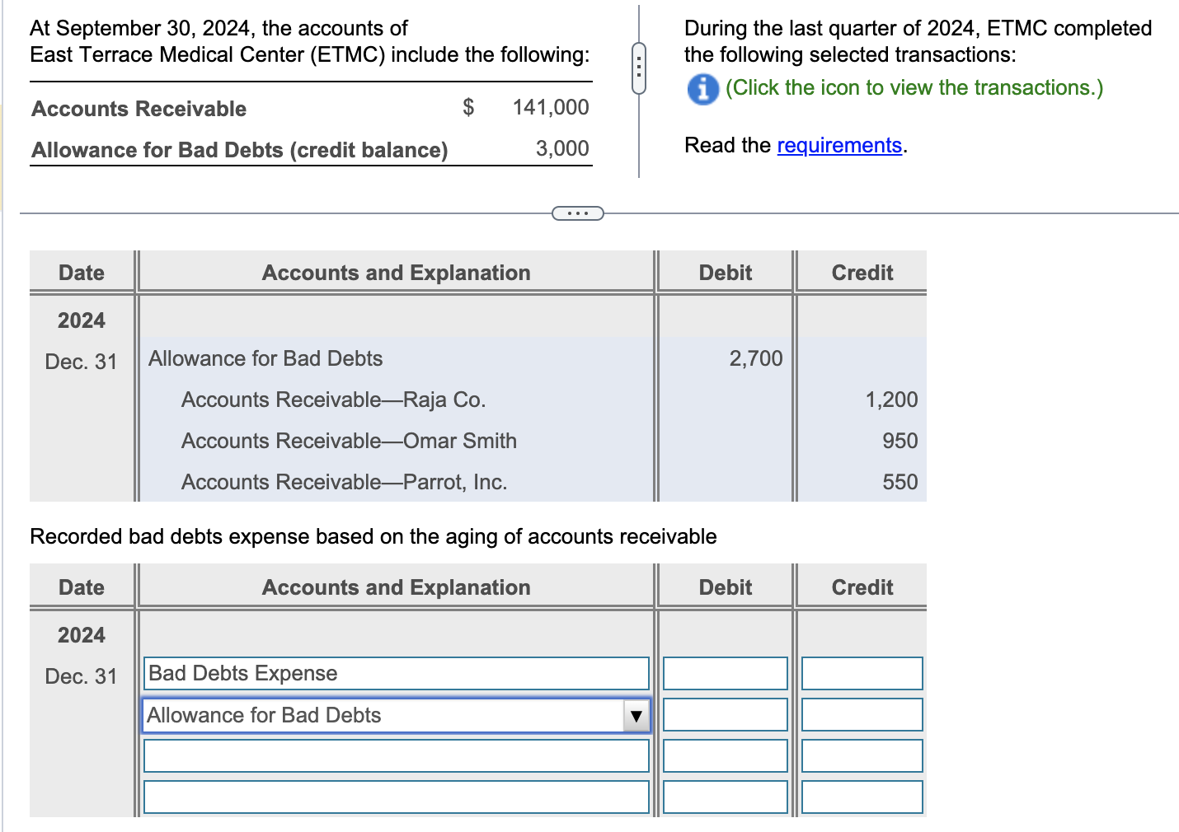The image size is (1179, 832).
Task: Click the third empty account field
Action: [397, 755]
